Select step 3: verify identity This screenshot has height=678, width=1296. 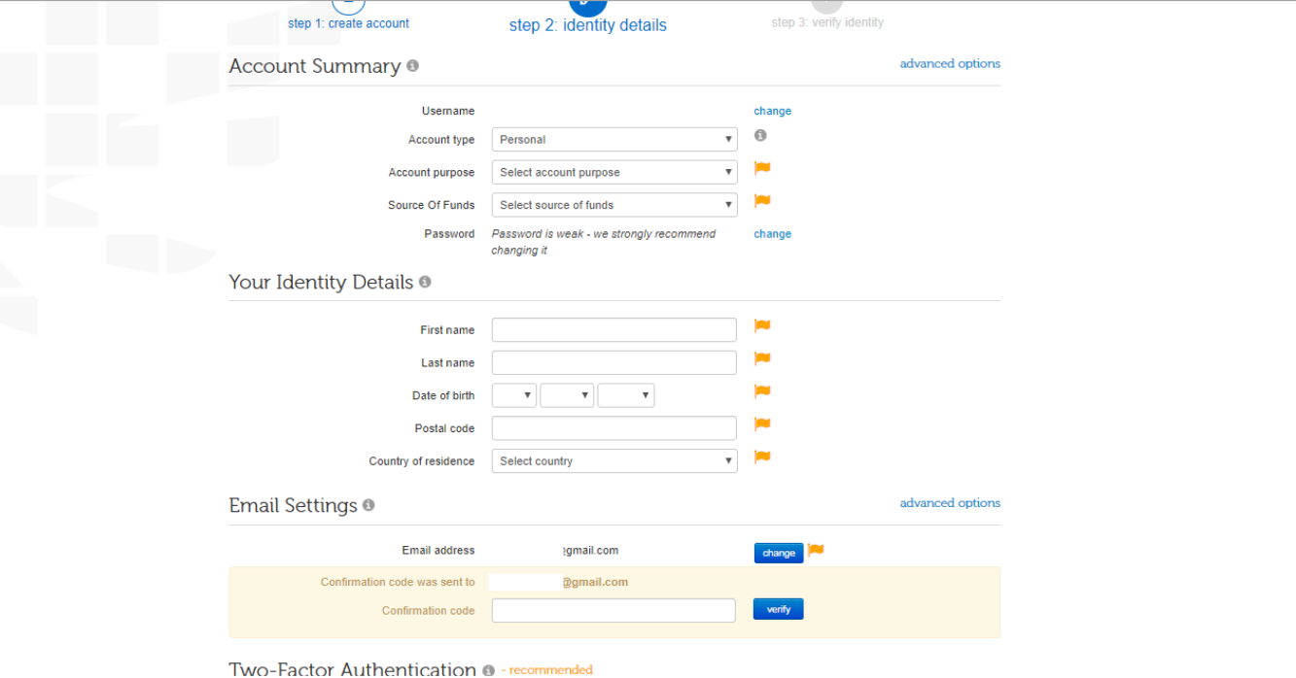point(827,22)
